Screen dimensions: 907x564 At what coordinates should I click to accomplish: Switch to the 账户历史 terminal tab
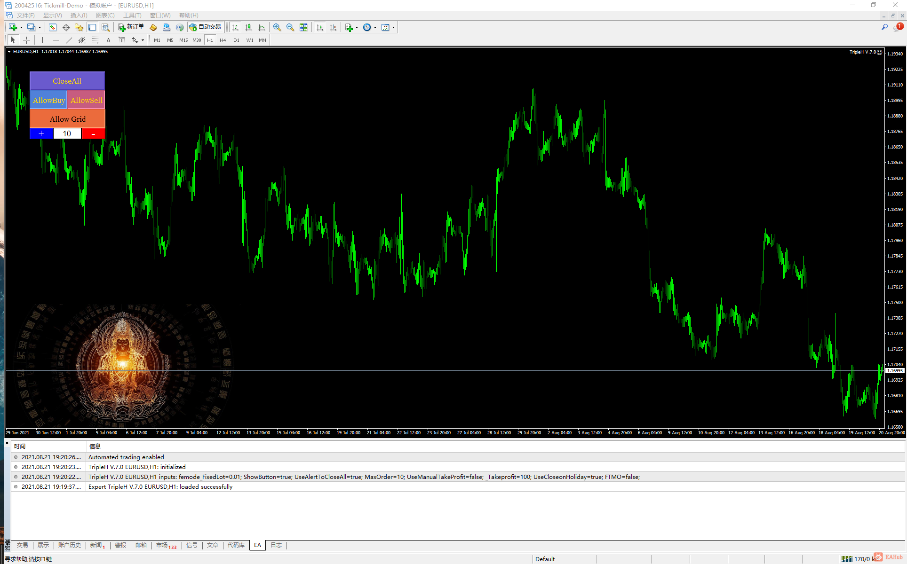click(70, 545)
